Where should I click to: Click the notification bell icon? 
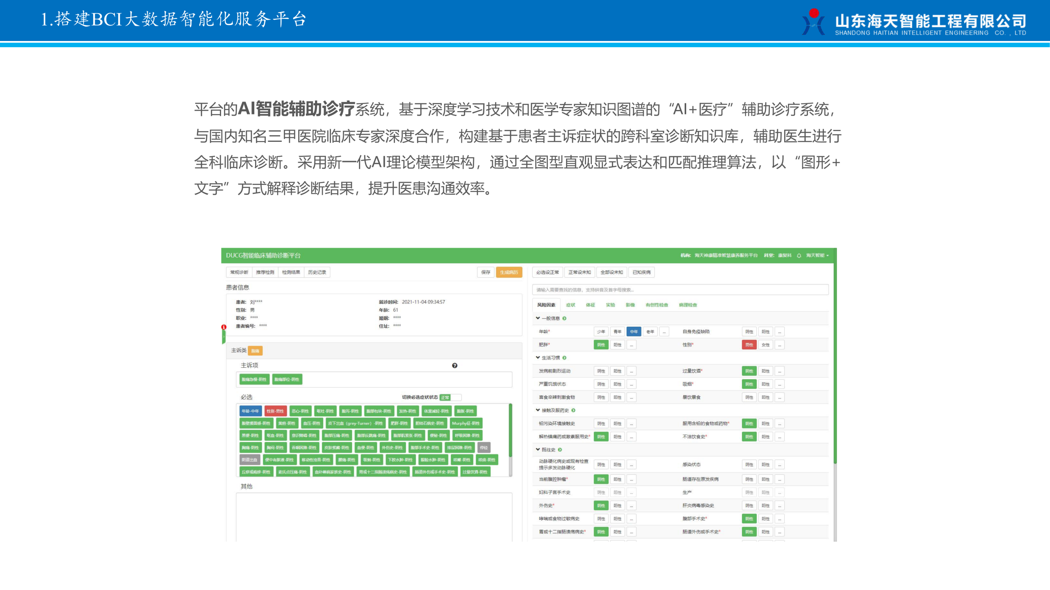click(x=799, y=255)
